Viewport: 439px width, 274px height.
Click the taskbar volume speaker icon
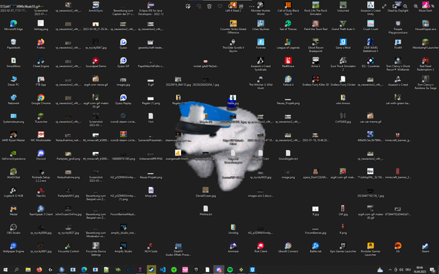(401, 269)
